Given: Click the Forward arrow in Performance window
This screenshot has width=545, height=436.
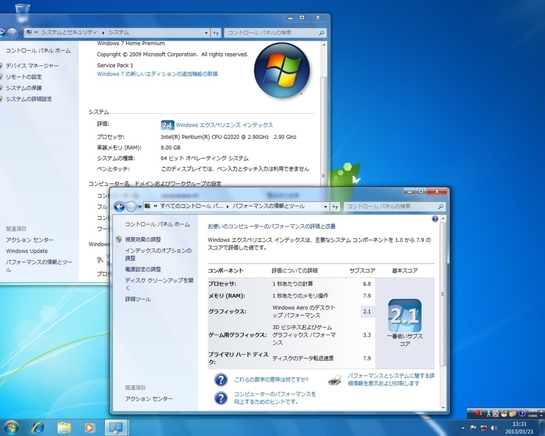Looking at the screenshot, I should point(131,207).
